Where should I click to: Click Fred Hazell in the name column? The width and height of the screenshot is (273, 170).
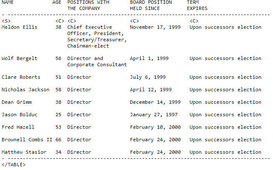(18, 127)
